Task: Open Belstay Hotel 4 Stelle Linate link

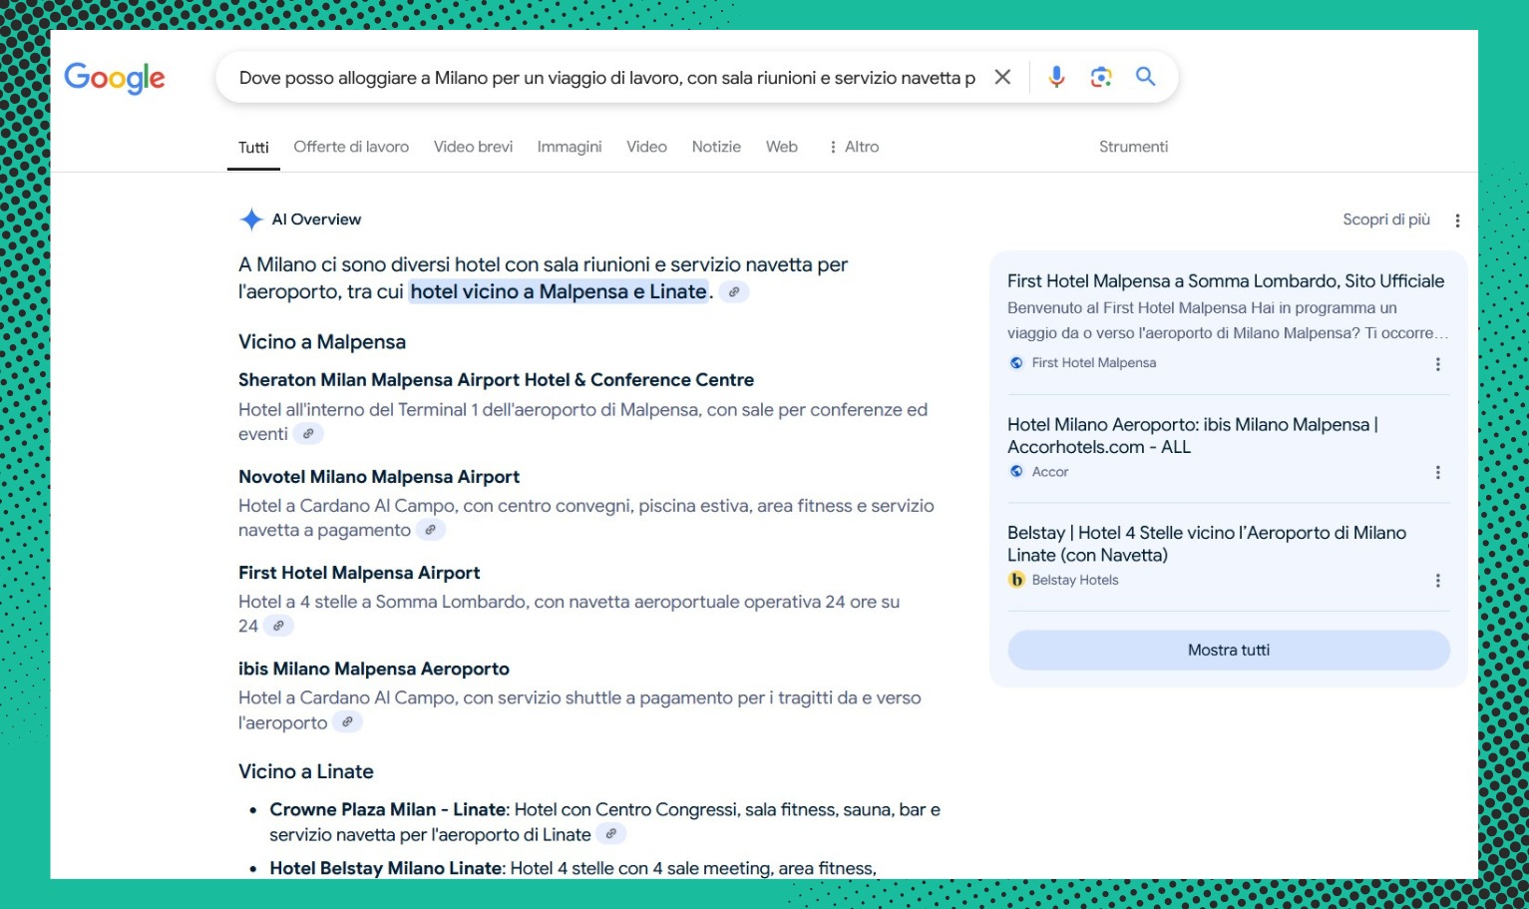Action: click(1206, 544)
